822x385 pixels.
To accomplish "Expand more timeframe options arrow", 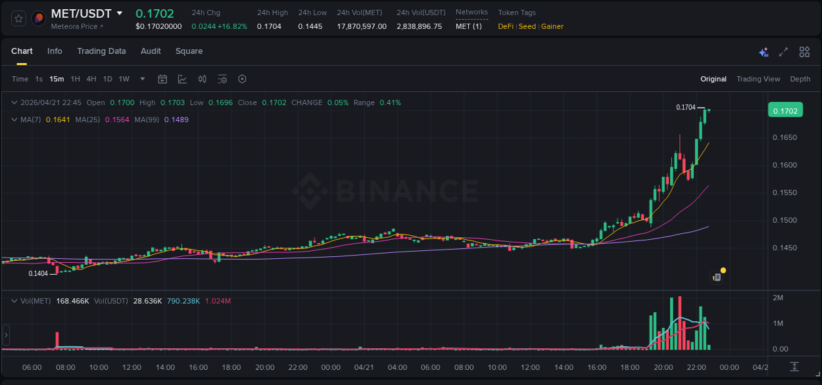I will point(142,79).
